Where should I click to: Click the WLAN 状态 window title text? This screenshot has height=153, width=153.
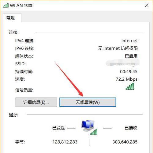click(21, 5)
